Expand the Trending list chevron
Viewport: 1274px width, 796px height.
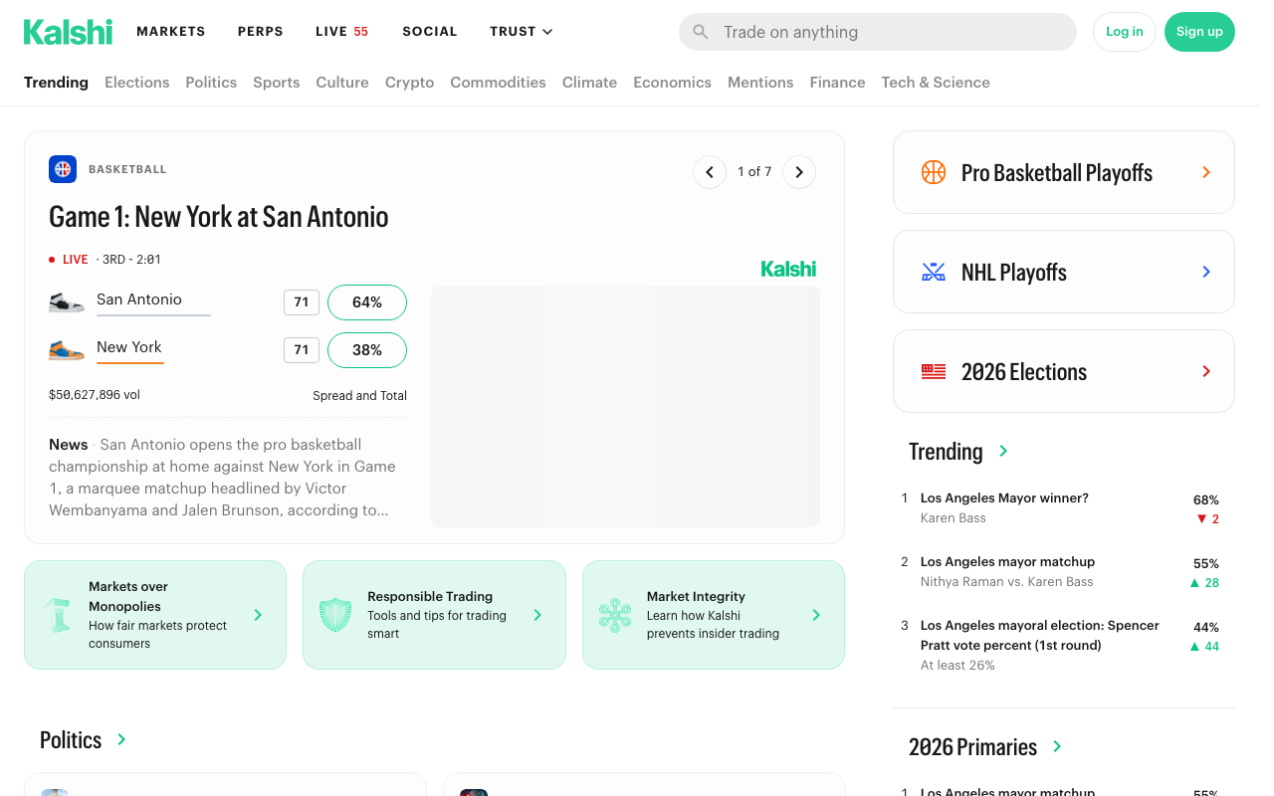click(x=1003, y=451)
